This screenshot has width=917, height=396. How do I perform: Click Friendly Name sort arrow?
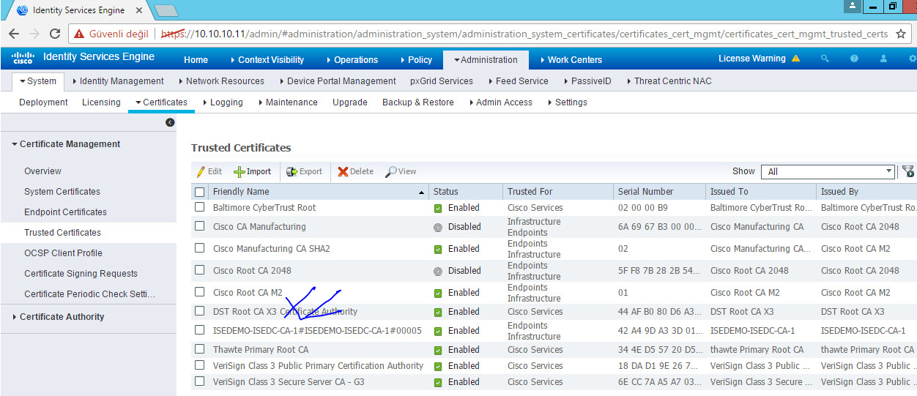[x=422, y=193]
